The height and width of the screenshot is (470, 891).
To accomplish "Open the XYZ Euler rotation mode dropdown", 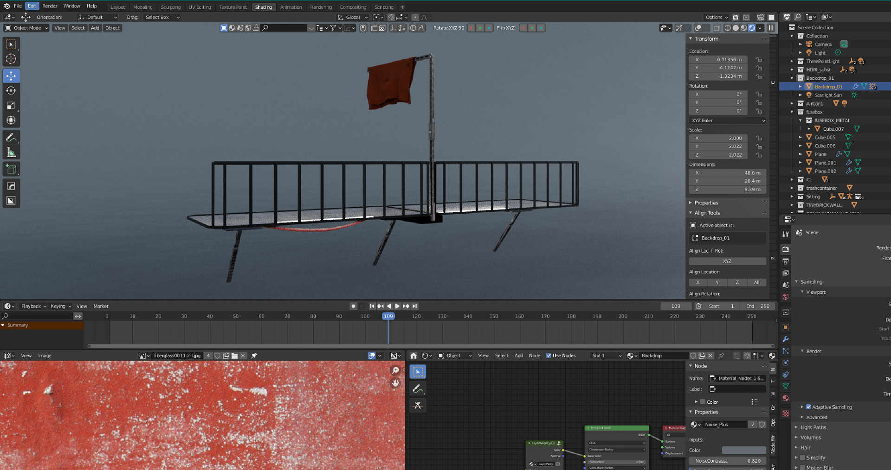I will tap(727, 121).
